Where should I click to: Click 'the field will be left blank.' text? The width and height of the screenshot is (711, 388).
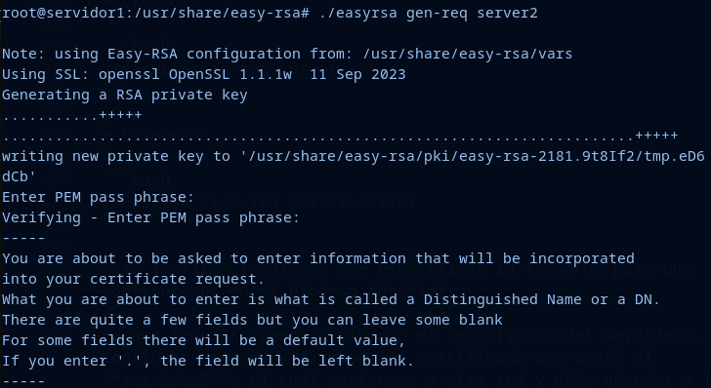(287, 361)
